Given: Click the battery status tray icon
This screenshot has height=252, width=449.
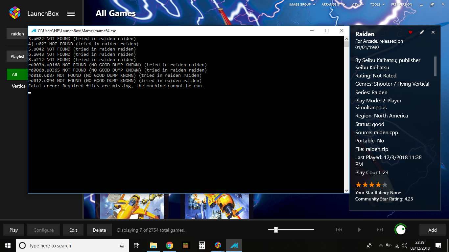Looking at the screenshot, I should [x=389, y=245].
